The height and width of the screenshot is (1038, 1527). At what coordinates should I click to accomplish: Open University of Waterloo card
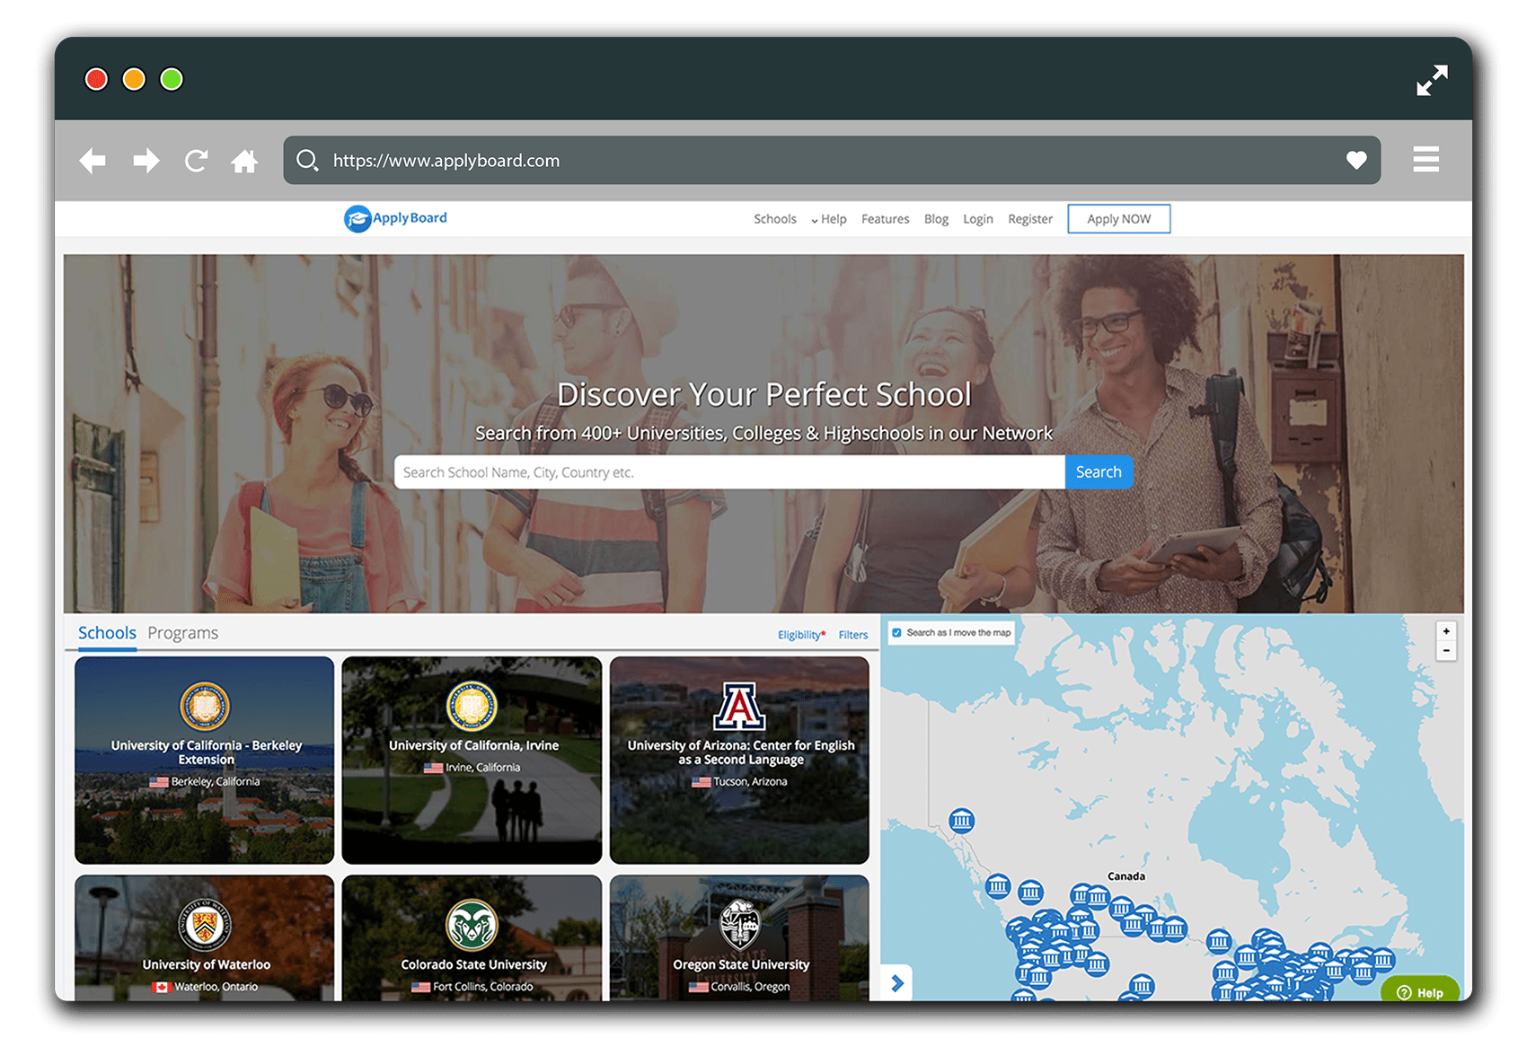(205, 938)
